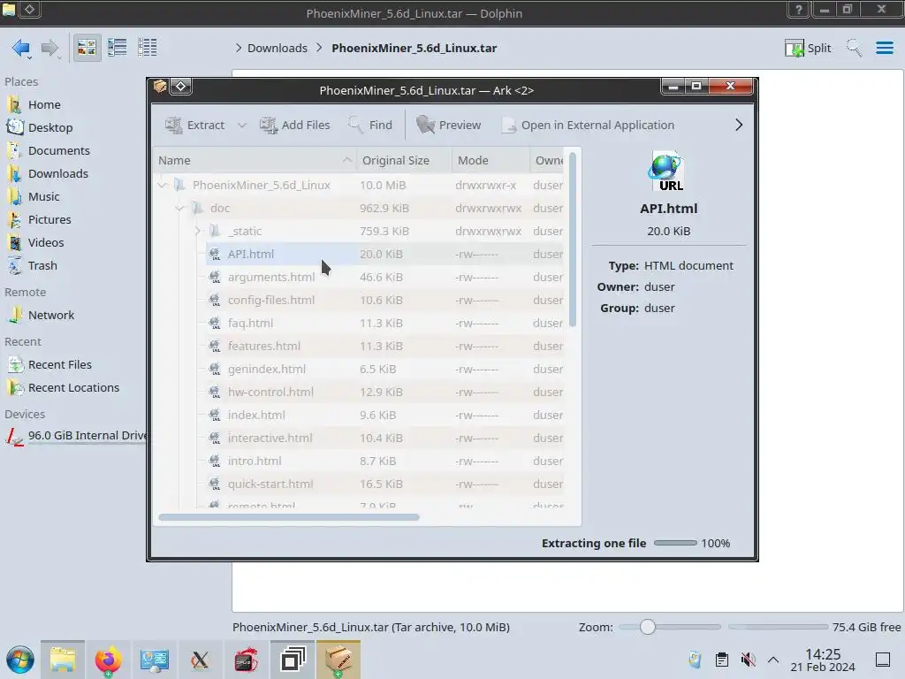Click Add Files in Ark toolbar

pyautogui.click(x=294, y=125)
